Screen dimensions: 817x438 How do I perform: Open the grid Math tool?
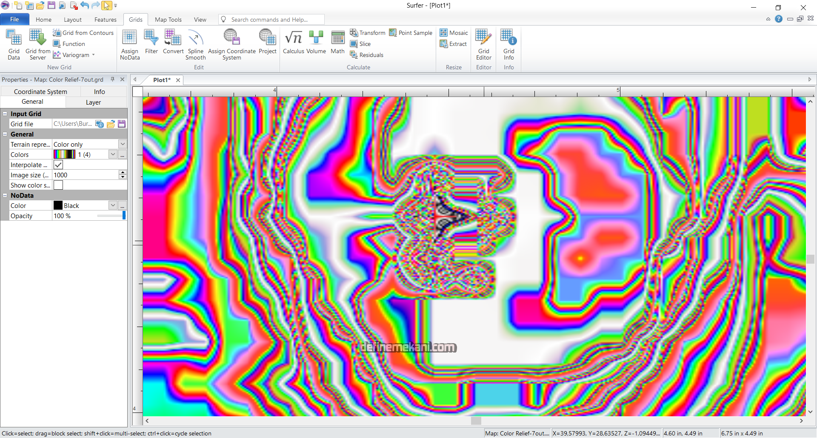(x=337, y=43)
